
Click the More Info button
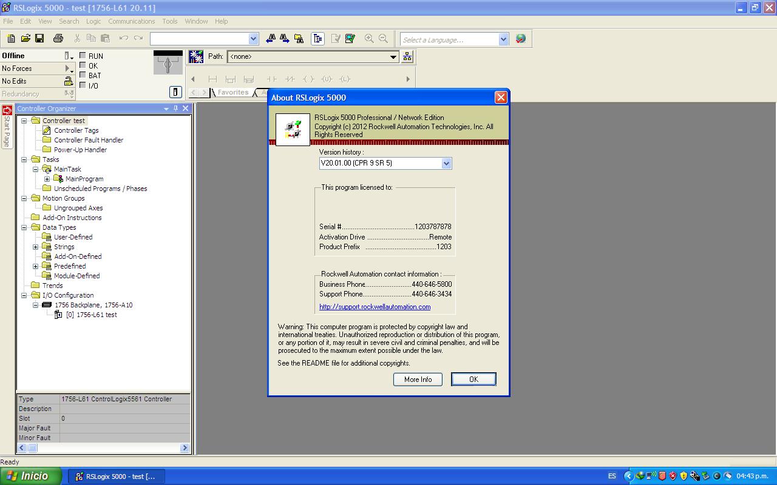418,380
